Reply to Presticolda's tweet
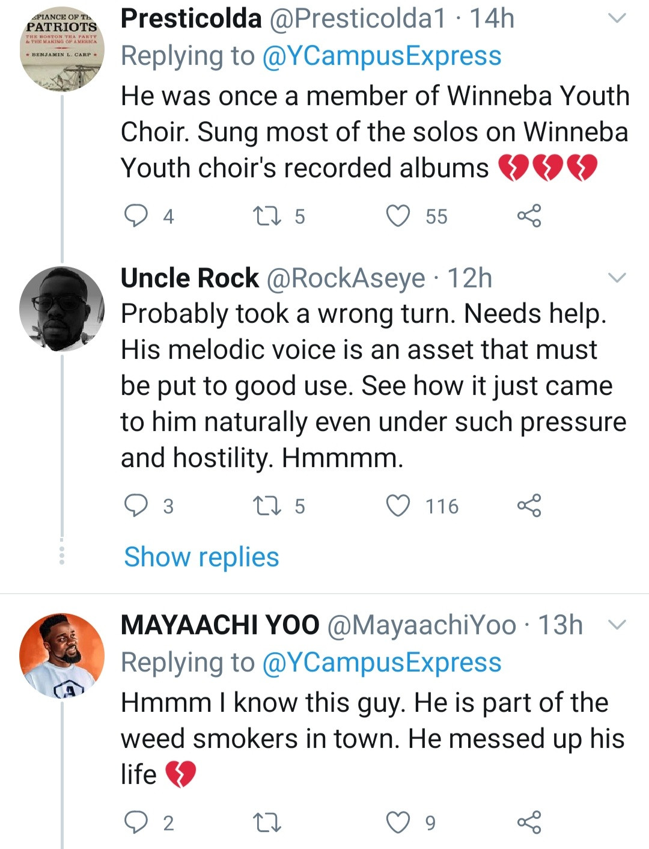 point(136,215)
